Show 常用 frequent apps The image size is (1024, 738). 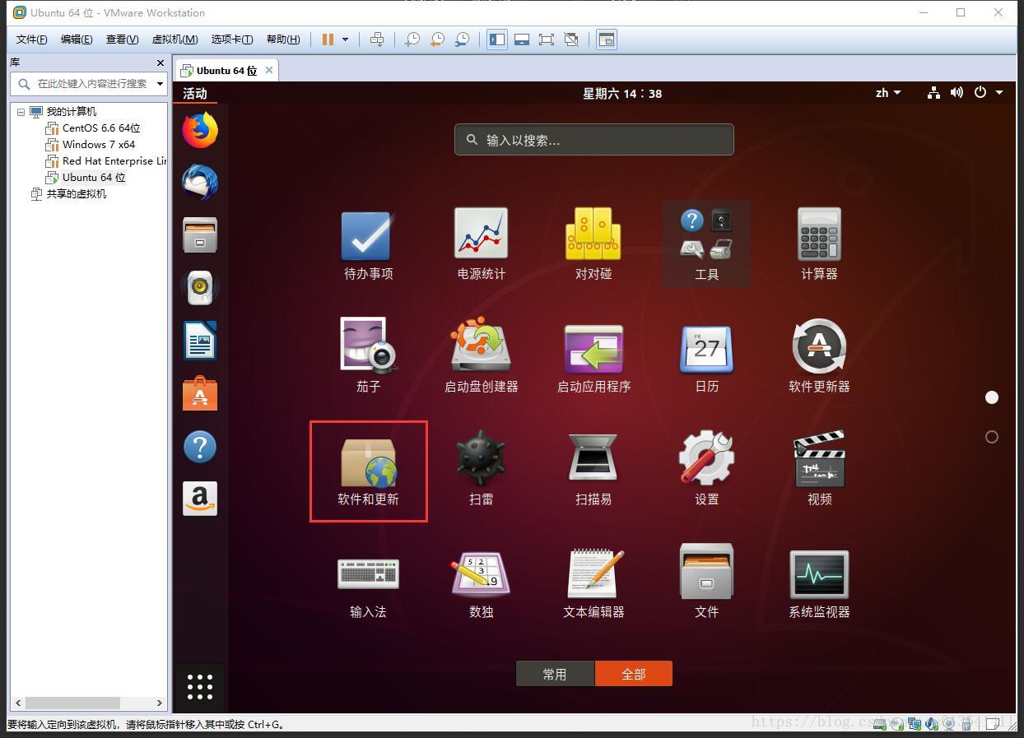click(x=555, y=674)
